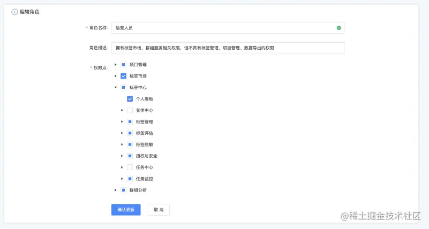The height and width of the screenshot is (229, 429).
Task: Toggle the 项目管理 checkbox
Action: pos(123,65)
